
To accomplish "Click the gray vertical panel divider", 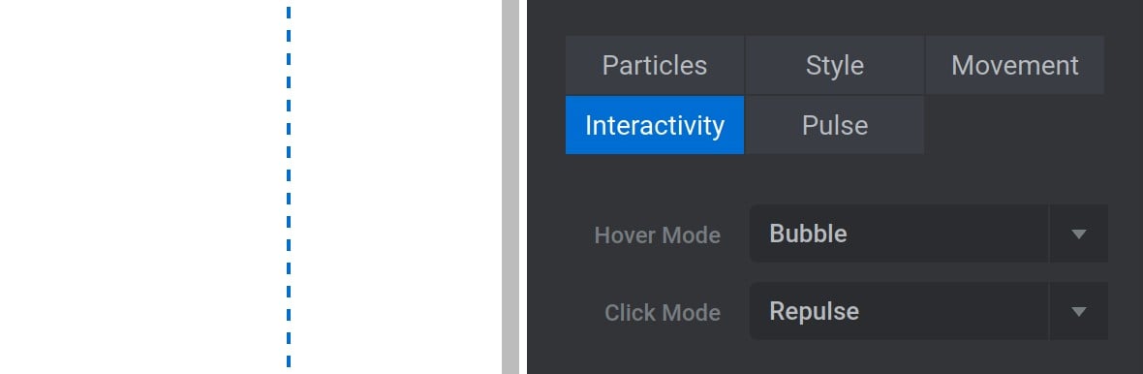I will coord(510,187).
